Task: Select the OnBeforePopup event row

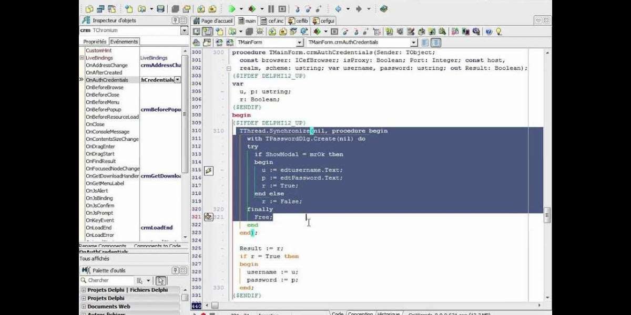Action: pos(103,110)
